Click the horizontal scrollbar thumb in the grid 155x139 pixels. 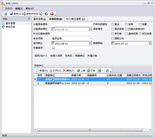tap(90, 130)
